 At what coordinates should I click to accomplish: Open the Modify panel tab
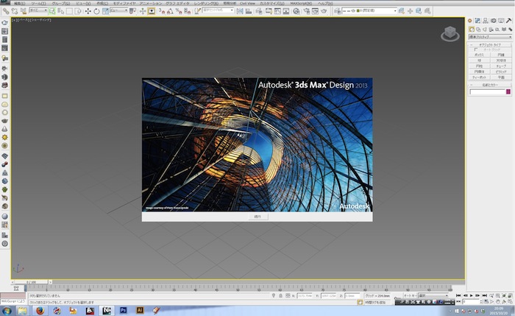pos(477,20)
